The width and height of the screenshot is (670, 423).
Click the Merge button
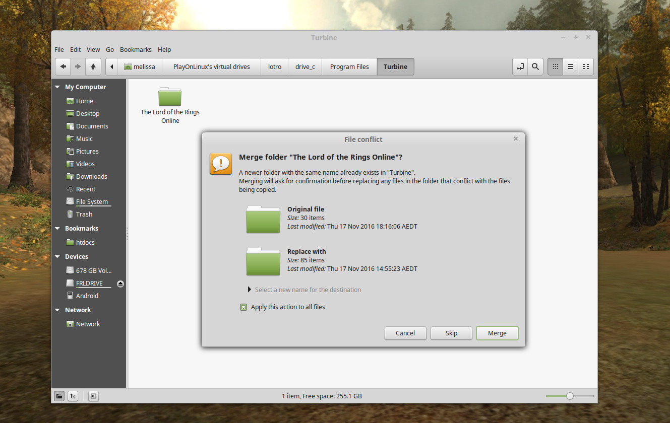point(497,333)
